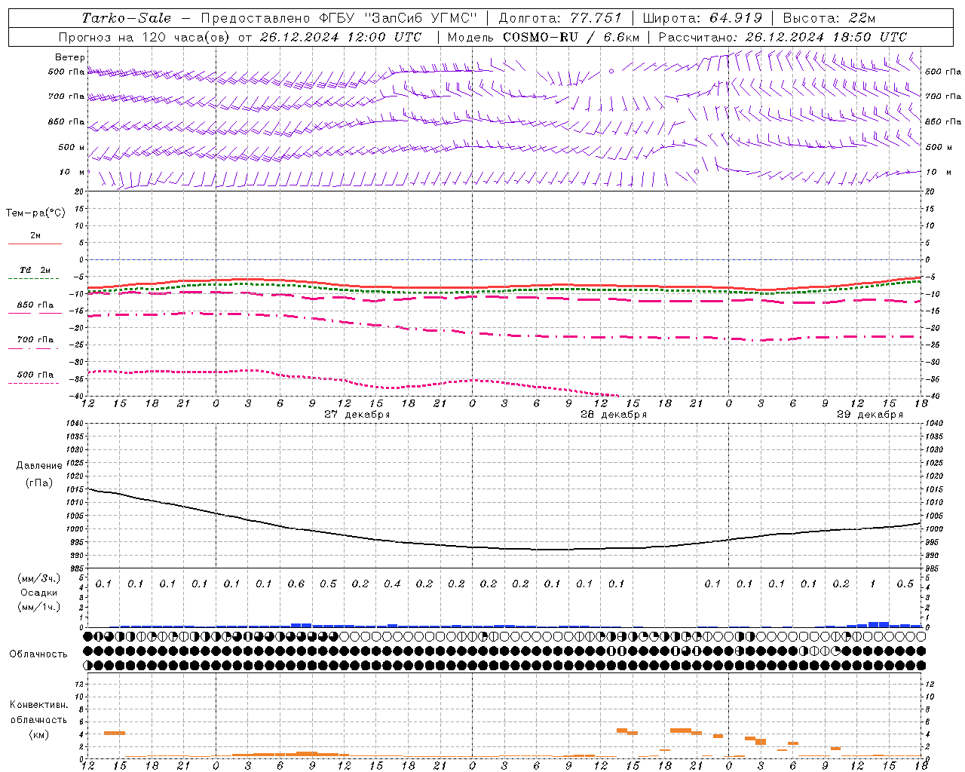Click the '2м' temperature legend line sample
Image resolution: width=965 pixels, height=772 pixels.
click(x=35, y=244)
